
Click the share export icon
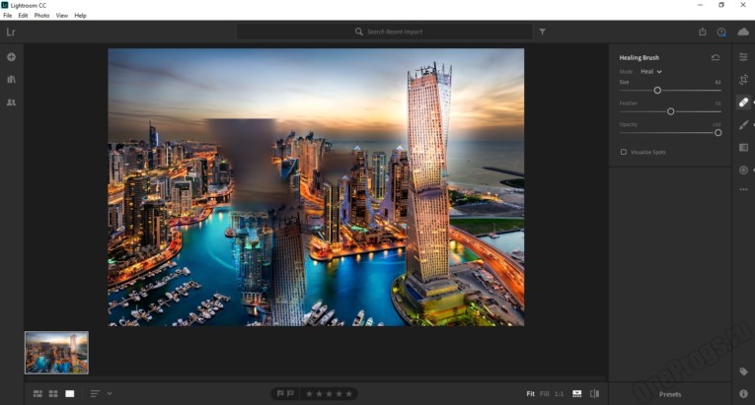pyautogui.click(x=703, y=32)
